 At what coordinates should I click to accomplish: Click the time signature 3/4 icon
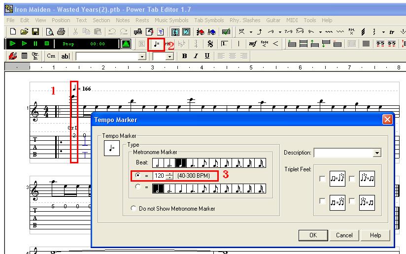(196, 44)
